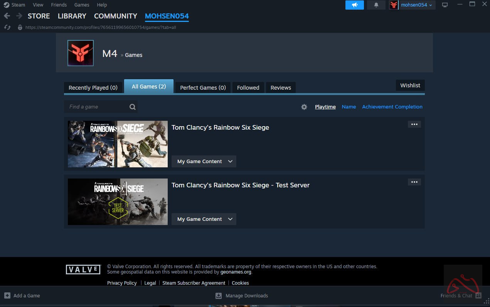490x307 pixels.
Task: Open the notifications bell
Action: tap(376, 5)
